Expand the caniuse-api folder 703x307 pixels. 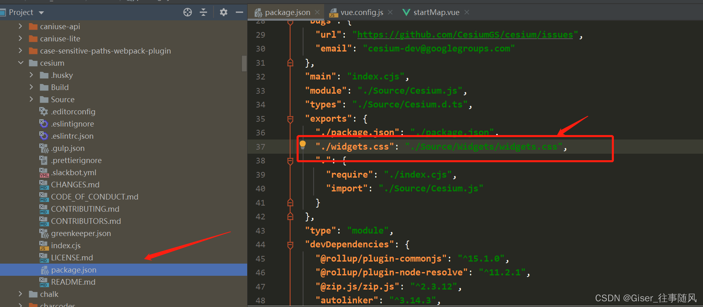[x=20, y=26]
